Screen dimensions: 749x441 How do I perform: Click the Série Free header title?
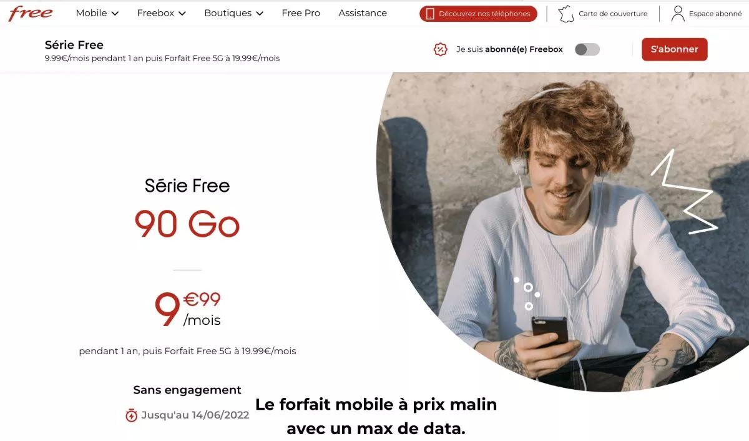point(74,45)
